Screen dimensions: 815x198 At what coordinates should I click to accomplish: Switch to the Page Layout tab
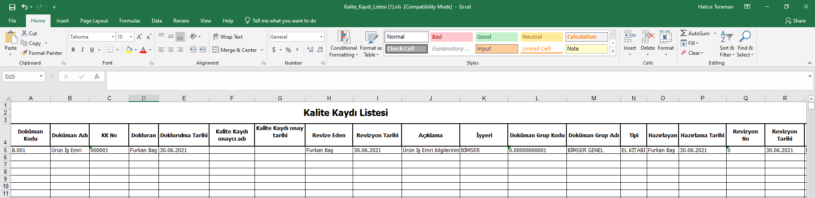(94, 21)
